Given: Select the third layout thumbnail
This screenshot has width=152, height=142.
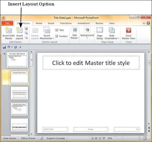Looking at the screenshot, I should pos(19,93).
